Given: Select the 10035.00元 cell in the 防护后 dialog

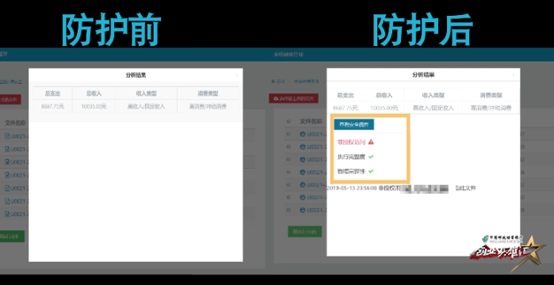Looking at the screenshot, I should [x=384, y=108].
